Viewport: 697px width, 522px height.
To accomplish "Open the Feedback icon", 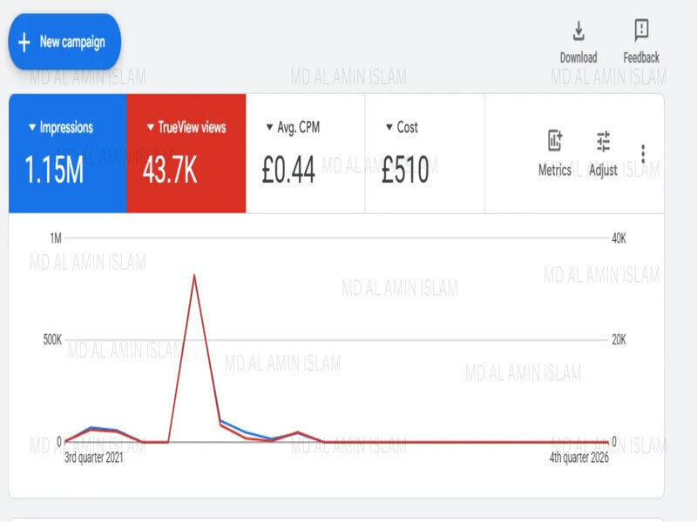I will [x=641, y=30].
